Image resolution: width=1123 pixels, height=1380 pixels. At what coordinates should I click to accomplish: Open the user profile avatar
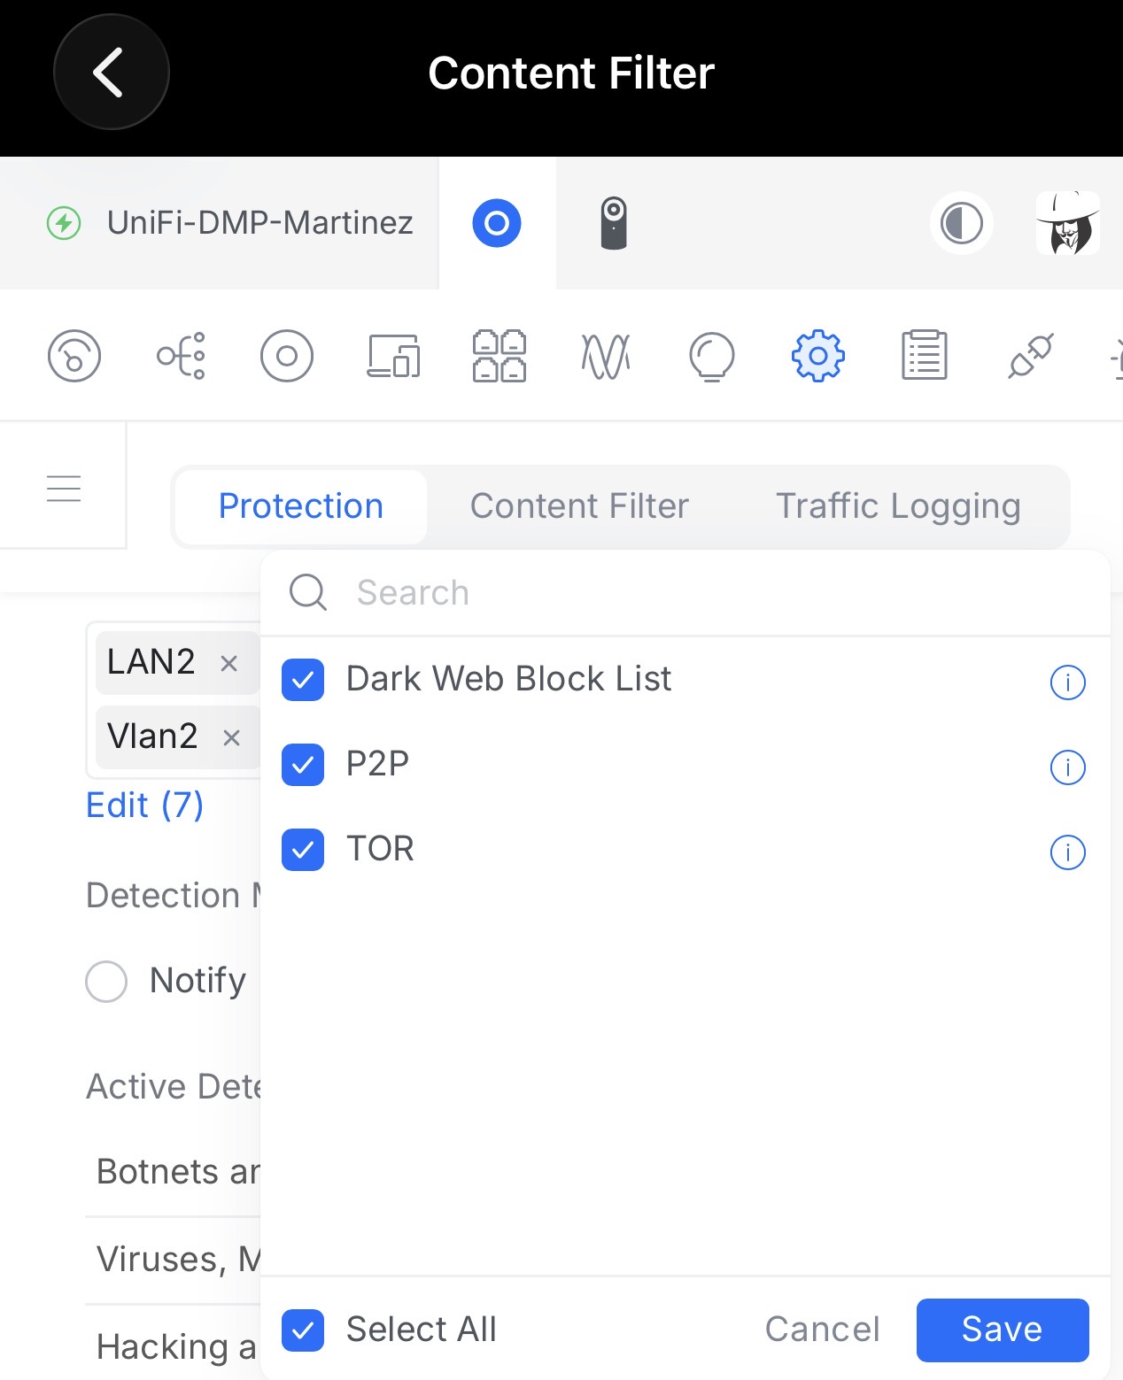[x=1067, y=223]
